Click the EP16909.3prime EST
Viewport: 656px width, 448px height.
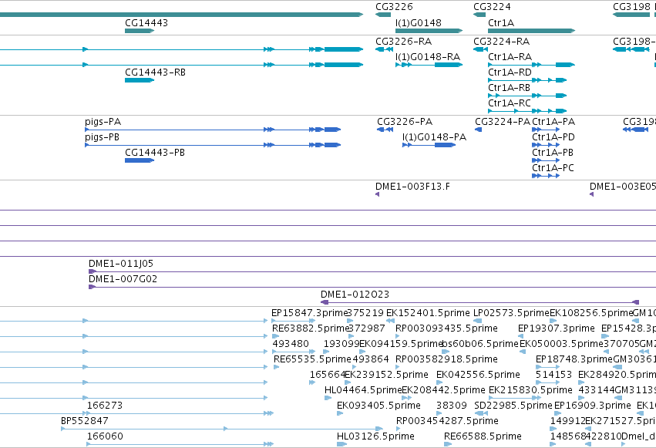tap(557, 413)
